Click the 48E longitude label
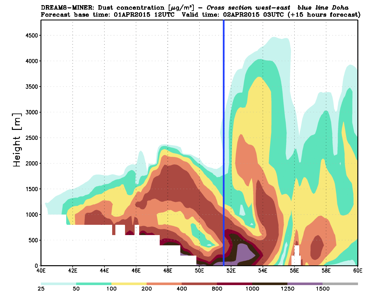 click(x=167, y=271)
